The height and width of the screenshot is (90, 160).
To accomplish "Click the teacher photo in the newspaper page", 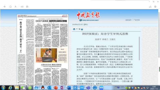I will point(46,55).
